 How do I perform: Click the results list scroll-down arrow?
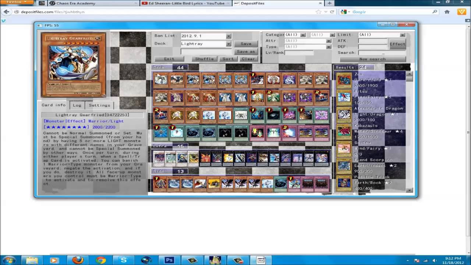pos(409,190)
